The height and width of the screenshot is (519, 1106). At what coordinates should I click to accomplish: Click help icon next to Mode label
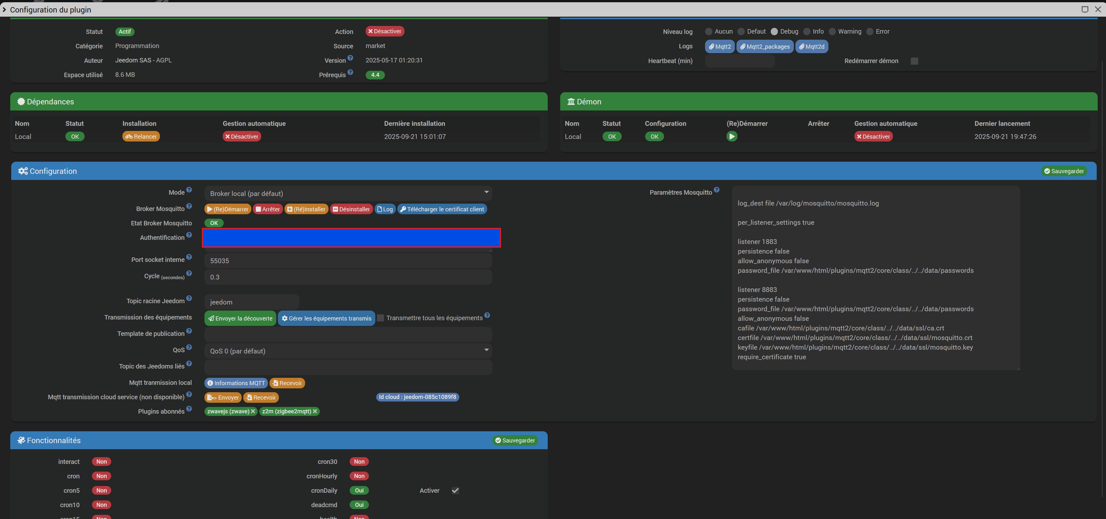(189, 190)
